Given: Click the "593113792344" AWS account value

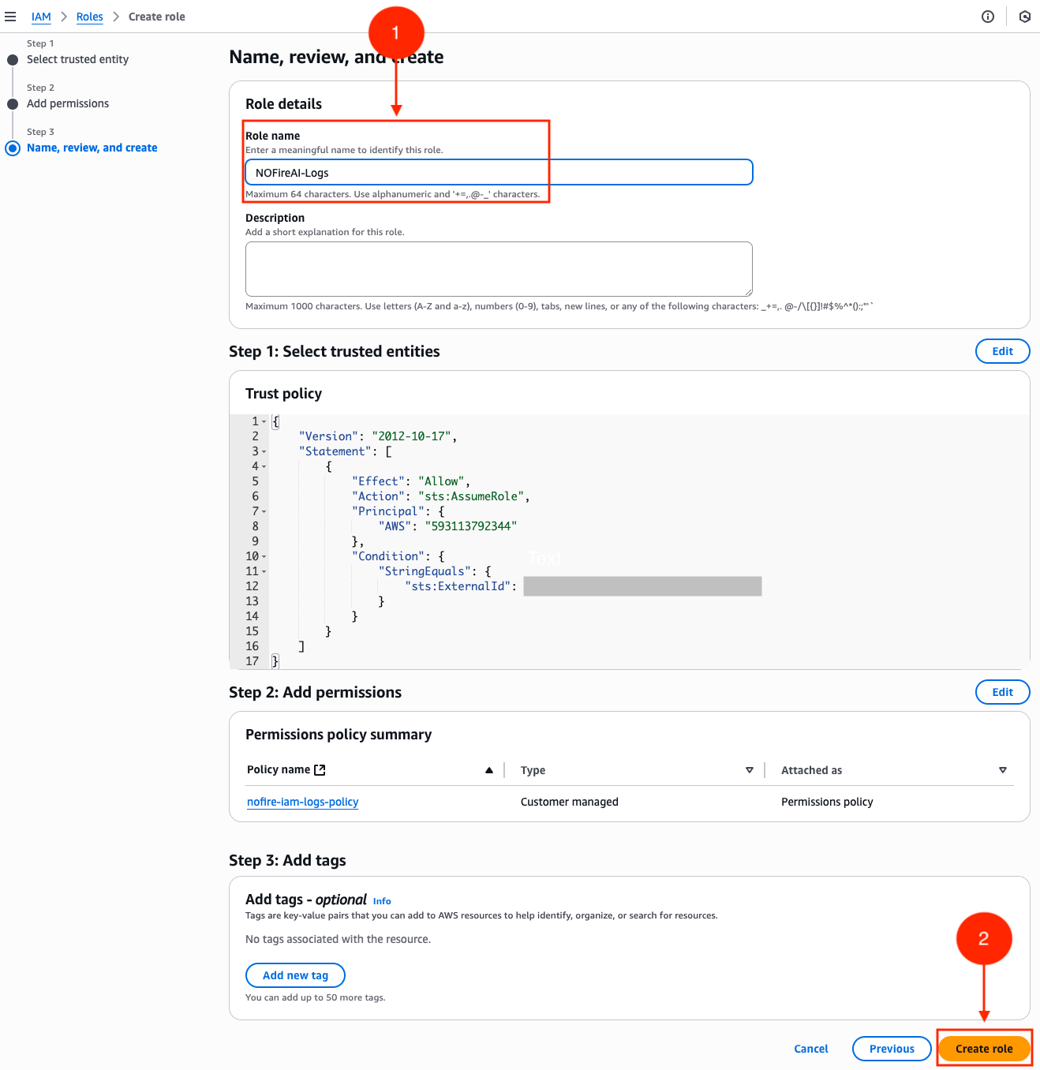Looking at the screenshot, I should [x=471, y=526].
